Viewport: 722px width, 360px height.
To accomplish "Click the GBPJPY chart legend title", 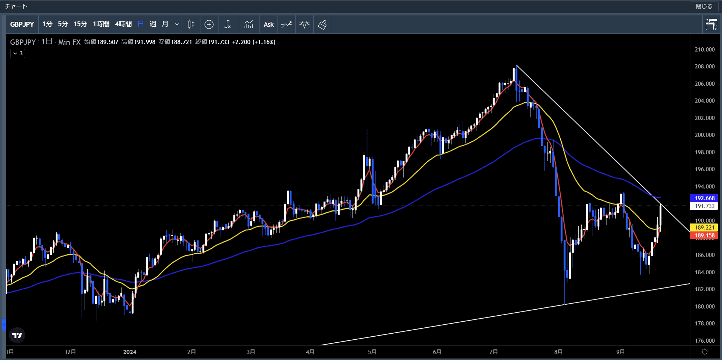I will 23,42.
